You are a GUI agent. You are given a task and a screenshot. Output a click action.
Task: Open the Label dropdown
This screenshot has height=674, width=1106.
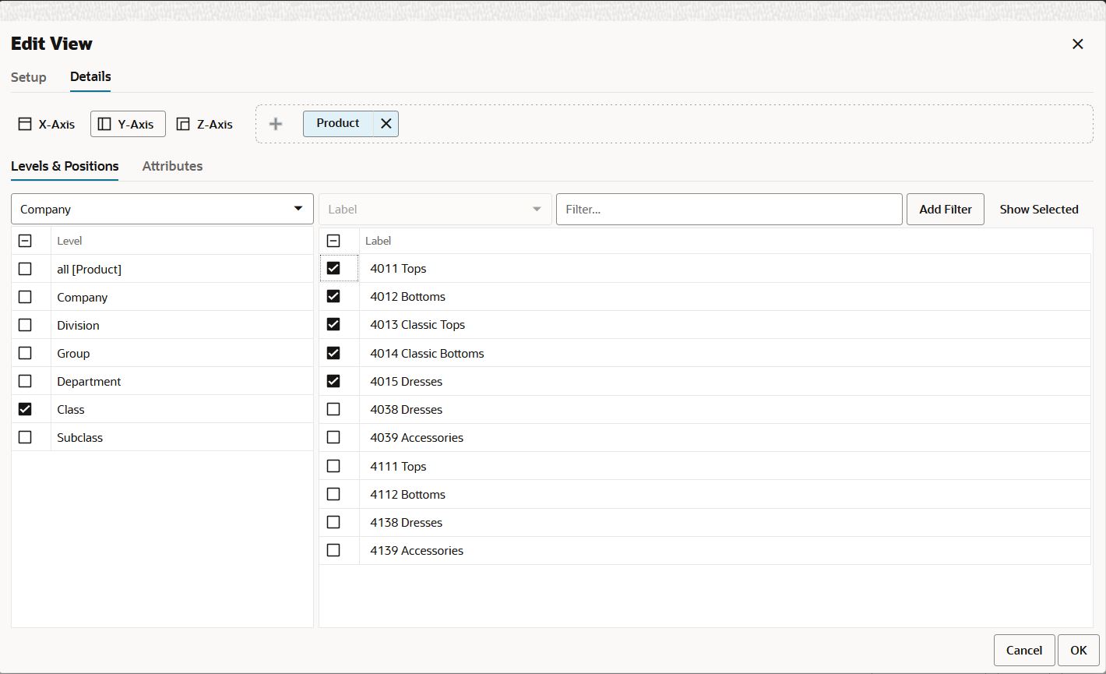(434, 209)
